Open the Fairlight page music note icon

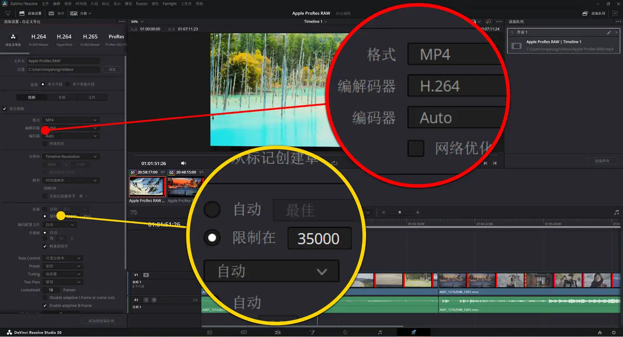pyautogui.click(x=379, y=332)
